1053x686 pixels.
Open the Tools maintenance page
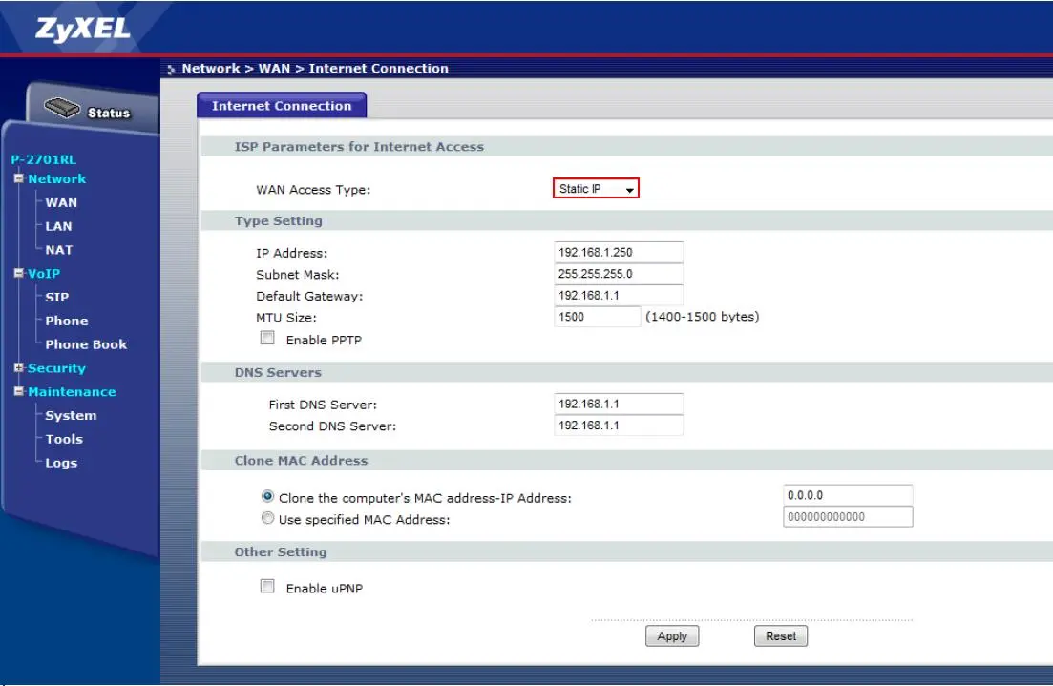(x=64, y=439)
